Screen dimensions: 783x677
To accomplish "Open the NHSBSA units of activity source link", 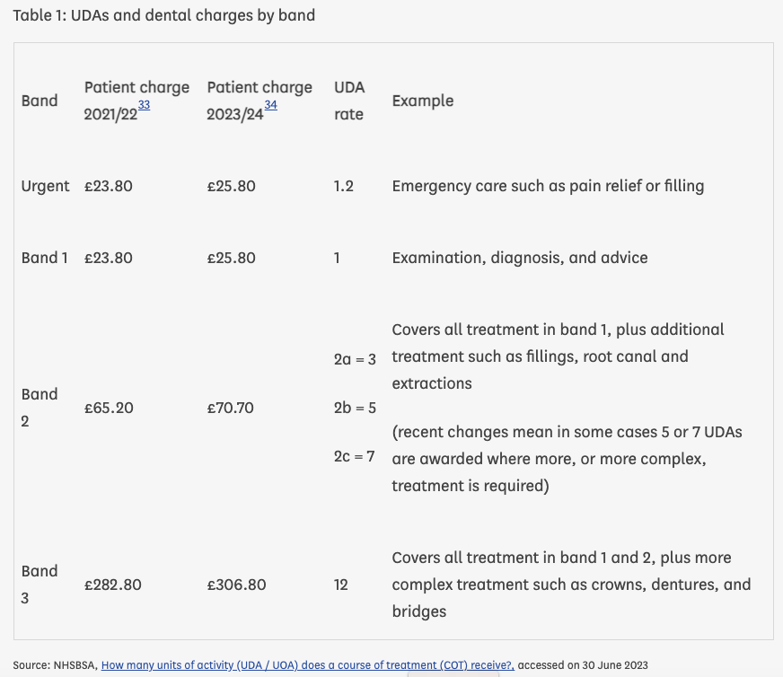I will pyautogui.click(x=307, y=665).
